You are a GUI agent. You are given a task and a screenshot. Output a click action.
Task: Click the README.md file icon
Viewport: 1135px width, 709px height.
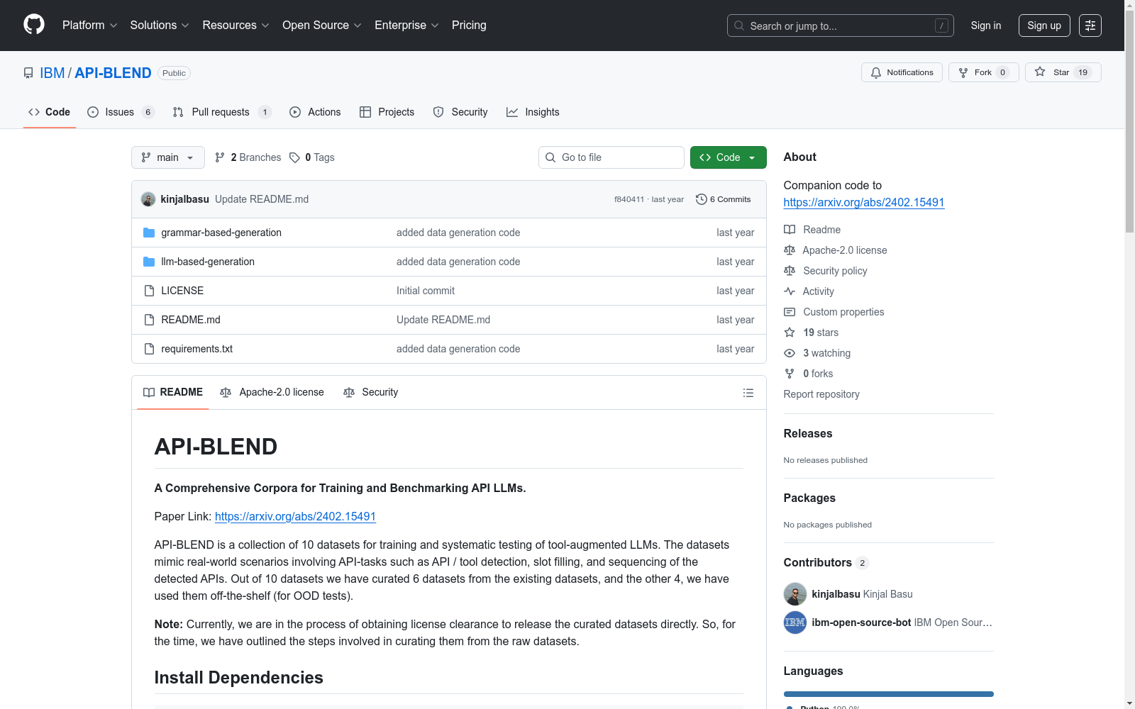coord(149,320)
